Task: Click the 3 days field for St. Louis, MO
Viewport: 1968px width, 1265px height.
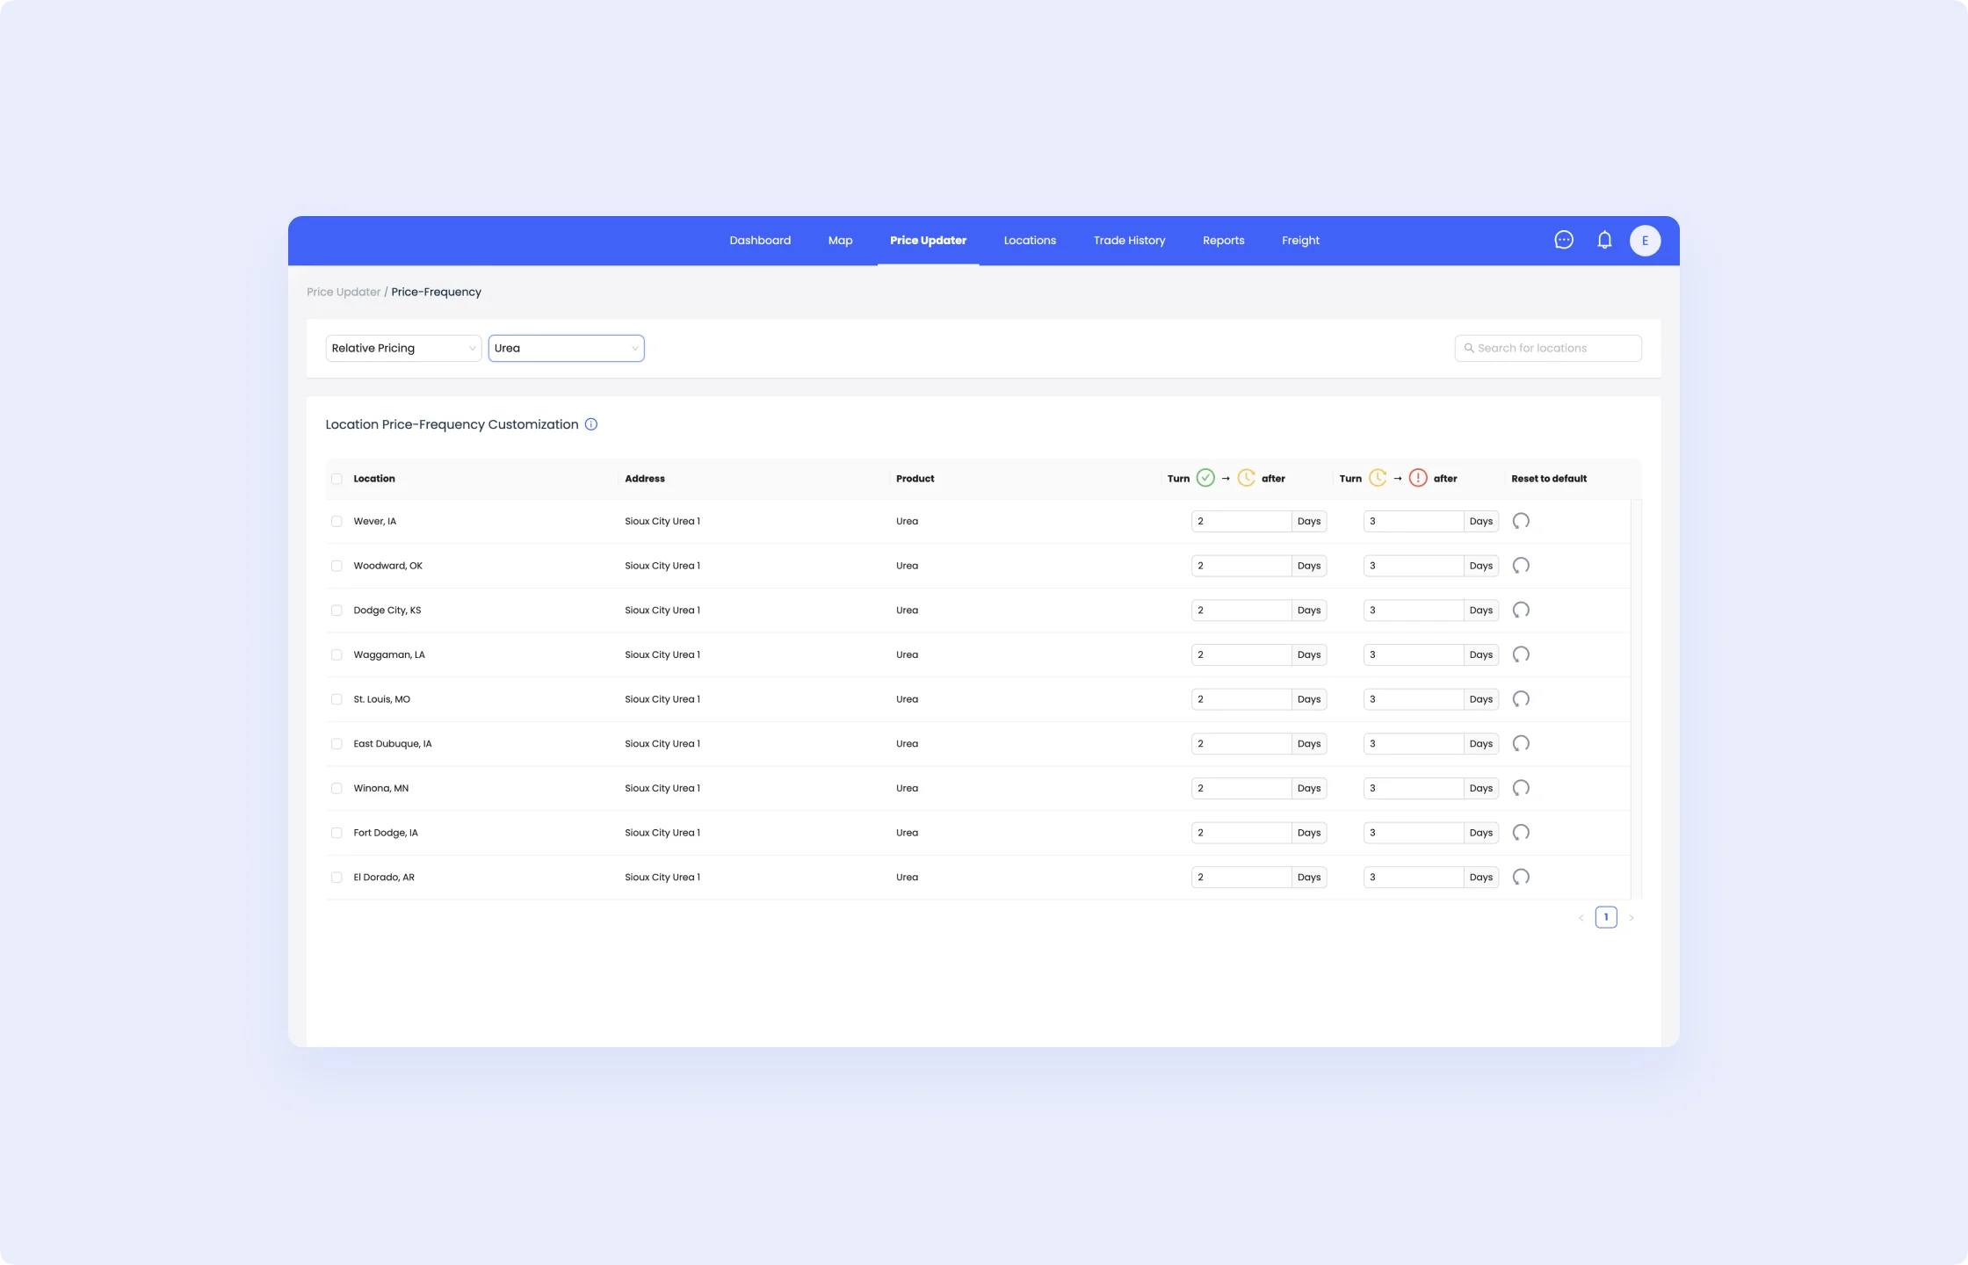Action: pos(1414,699)
